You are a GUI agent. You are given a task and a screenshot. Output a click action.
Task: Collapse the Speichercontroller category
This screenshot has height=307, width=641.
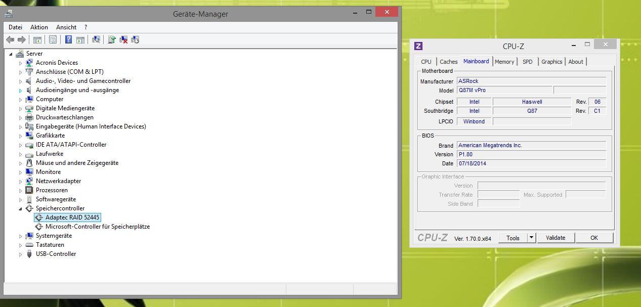pyautogui.click(x=20, y=208)
